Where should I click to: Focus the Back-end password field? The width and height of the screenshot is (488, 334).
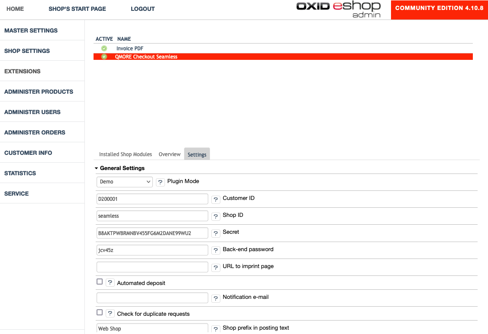[x=152, y=250]
